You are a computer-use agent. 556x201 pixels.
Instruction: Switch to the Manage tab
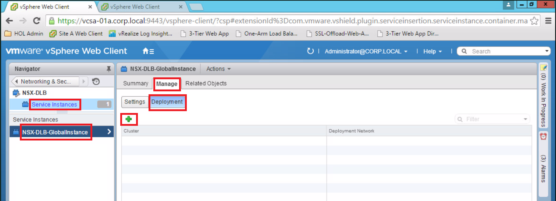[x=167, y=84]
